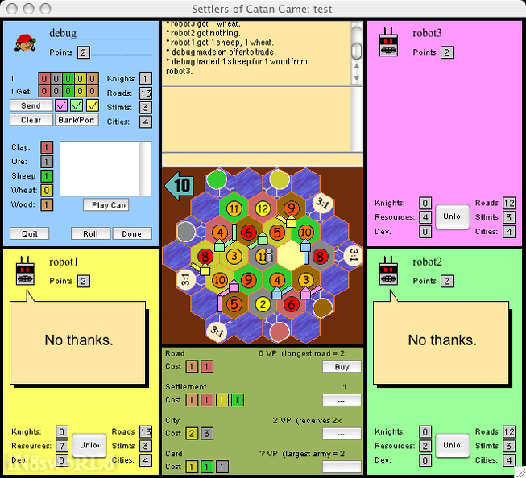The image size is (526, 478).
Task: Click robot3's Unlock button
Action: (x=453, y=216)
